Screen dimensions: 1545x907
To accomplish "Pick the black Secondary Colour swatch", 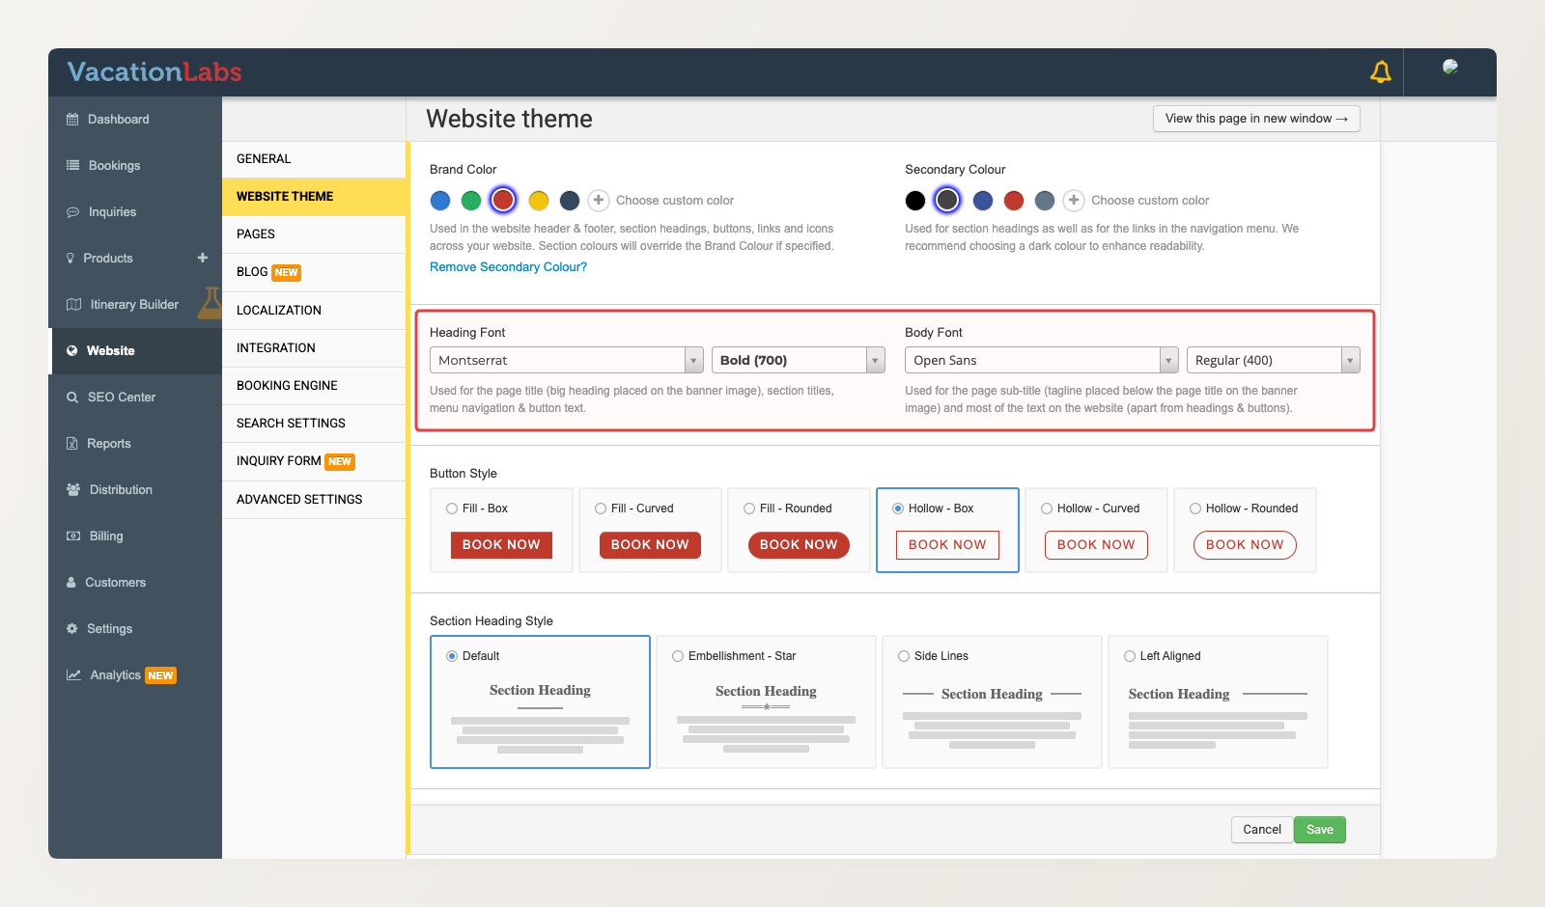I will 915,200.
